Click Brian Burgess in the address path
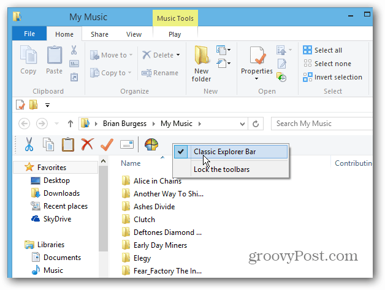This screenshot has width=385, height=290. pyautogui.click(x=124, y=124)
